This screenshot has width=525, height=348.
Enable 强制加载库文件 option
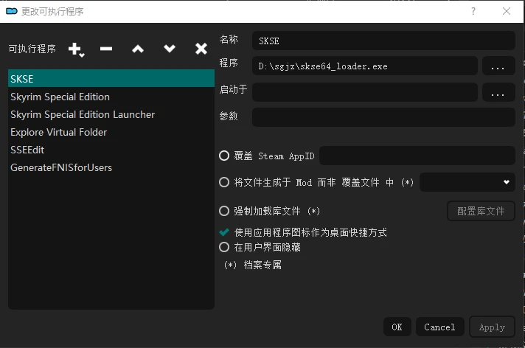224,211
